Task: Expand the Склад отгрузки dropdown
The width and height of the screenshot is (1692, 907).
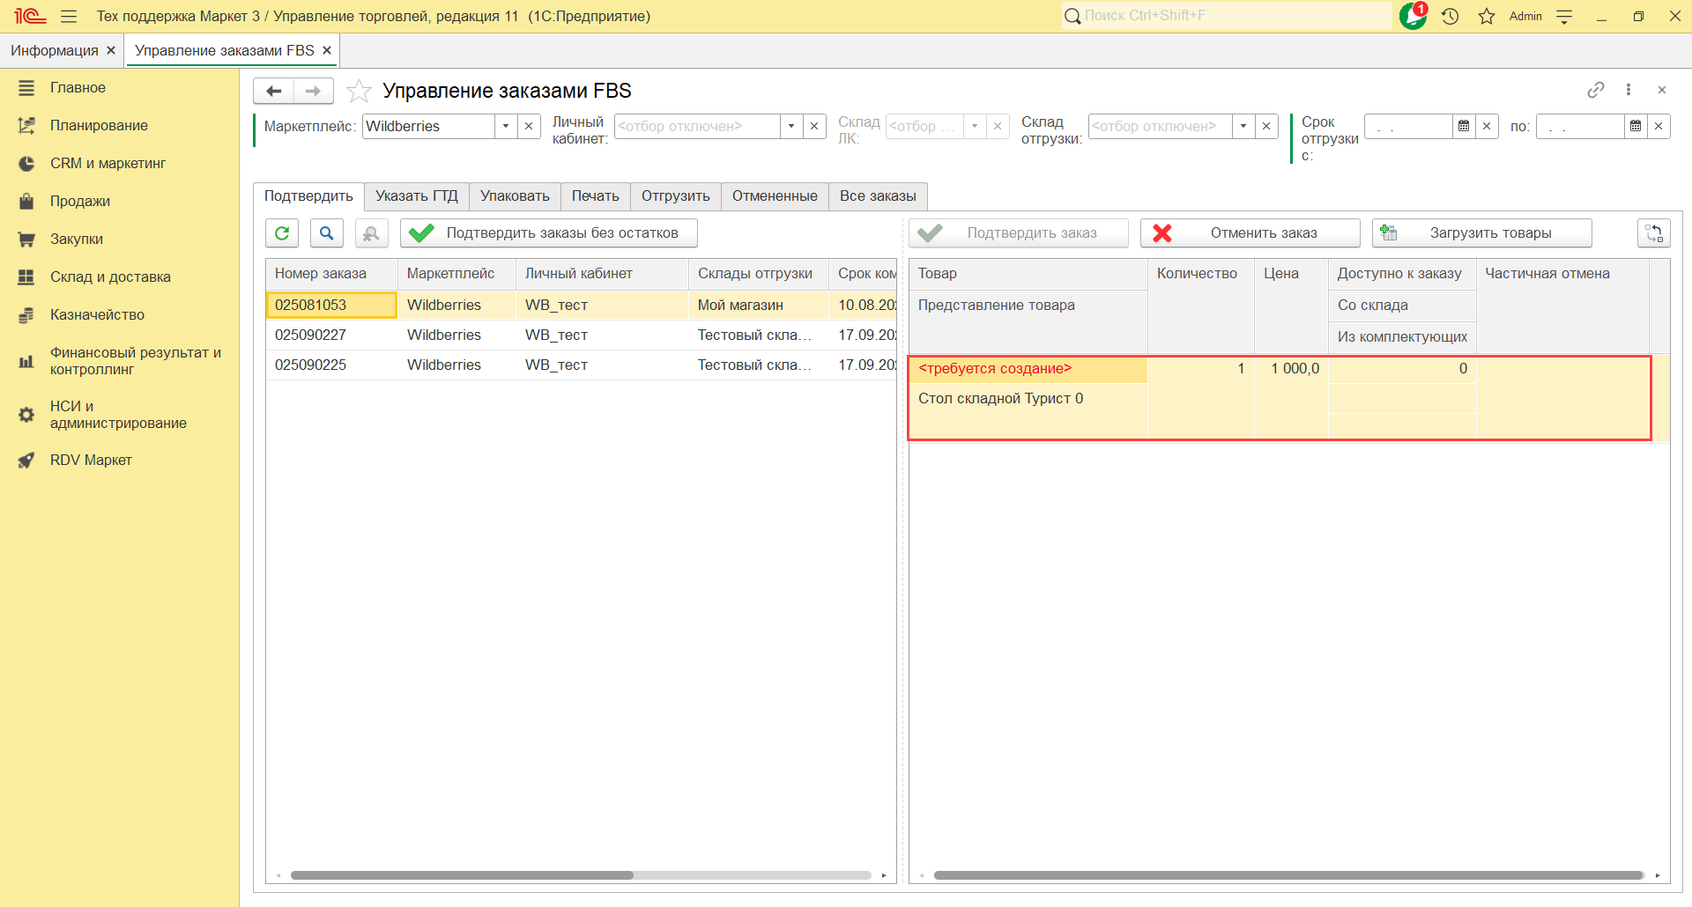Action: pyautogui.click(x=1243, y=127)
